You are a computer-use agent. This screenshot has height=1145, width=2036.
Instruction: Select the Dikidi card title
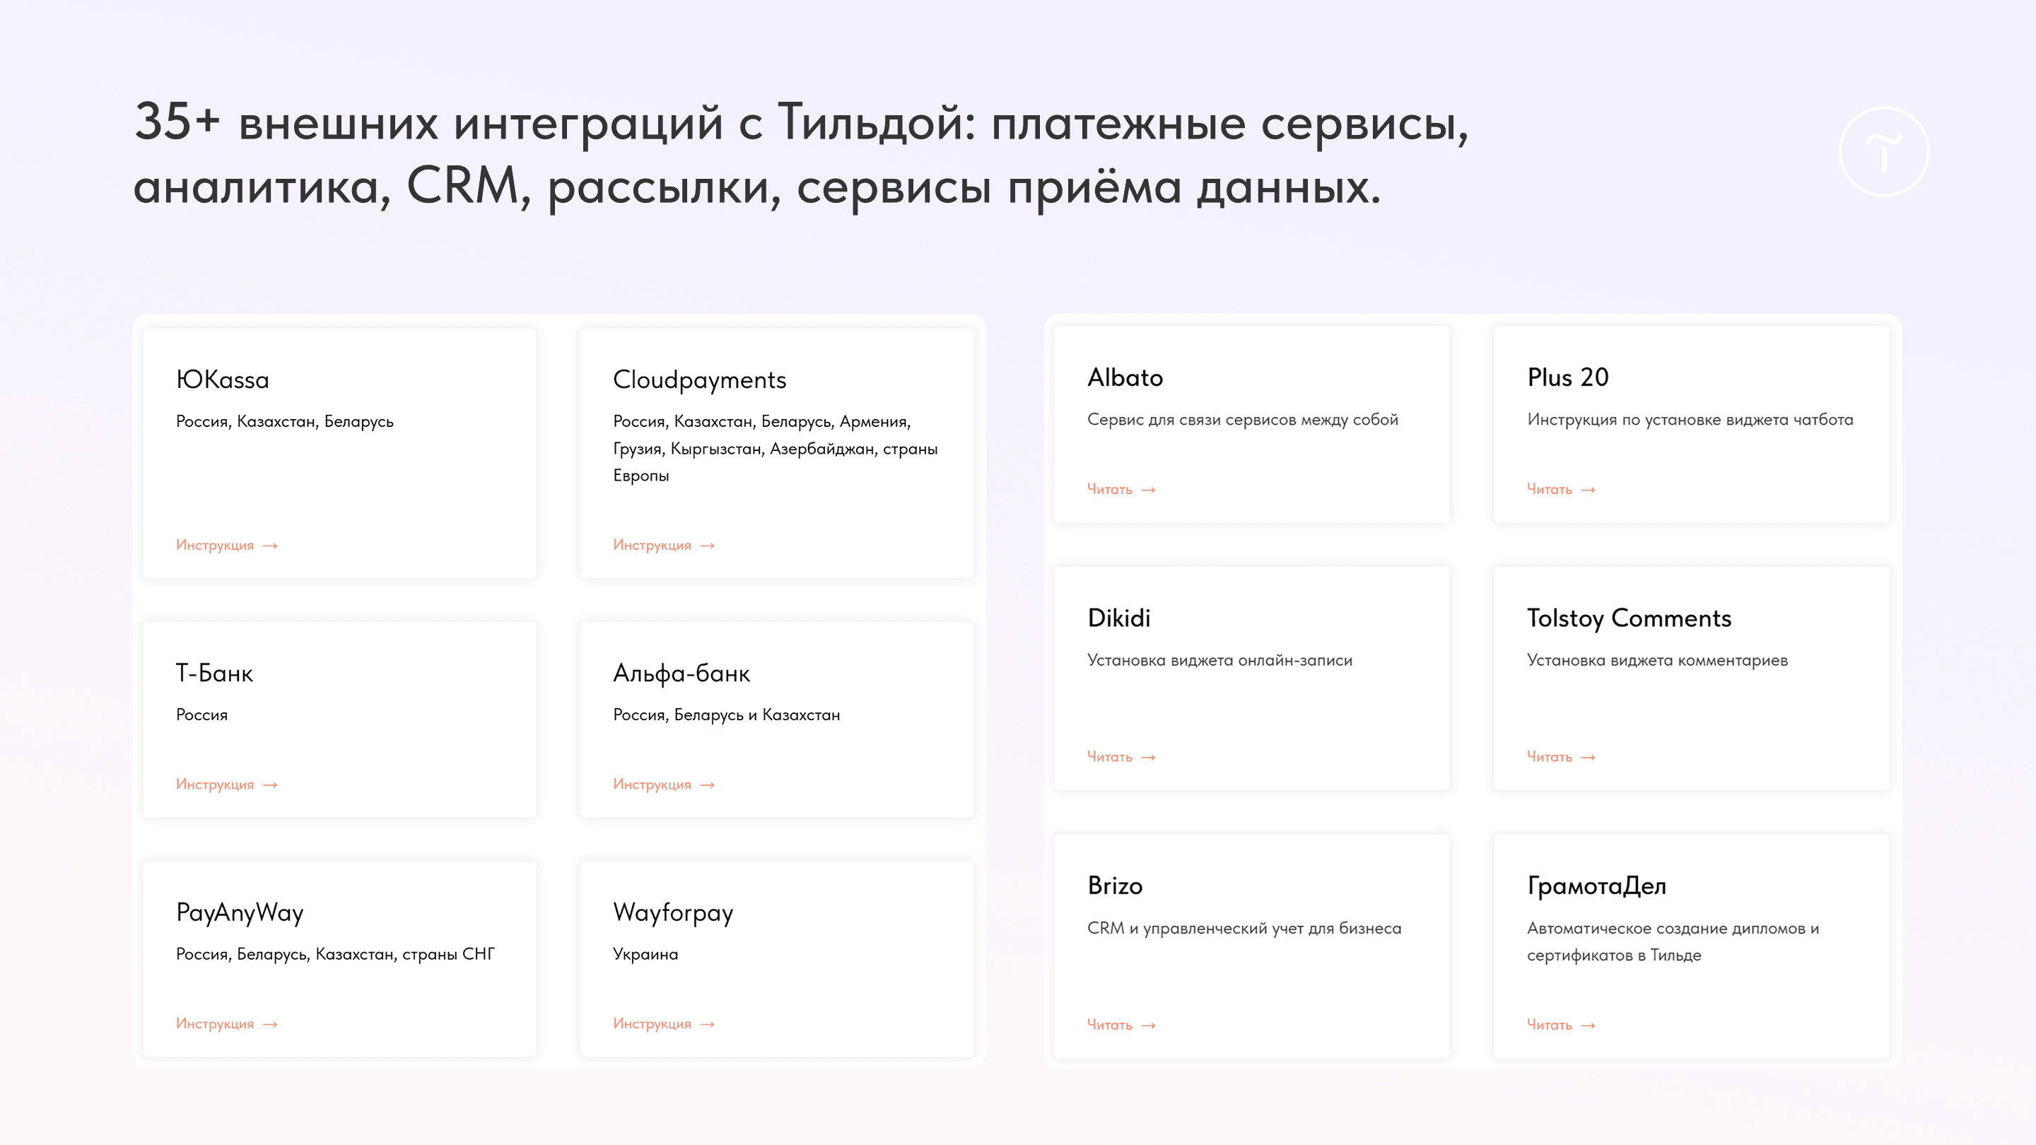coord(1118,618)
